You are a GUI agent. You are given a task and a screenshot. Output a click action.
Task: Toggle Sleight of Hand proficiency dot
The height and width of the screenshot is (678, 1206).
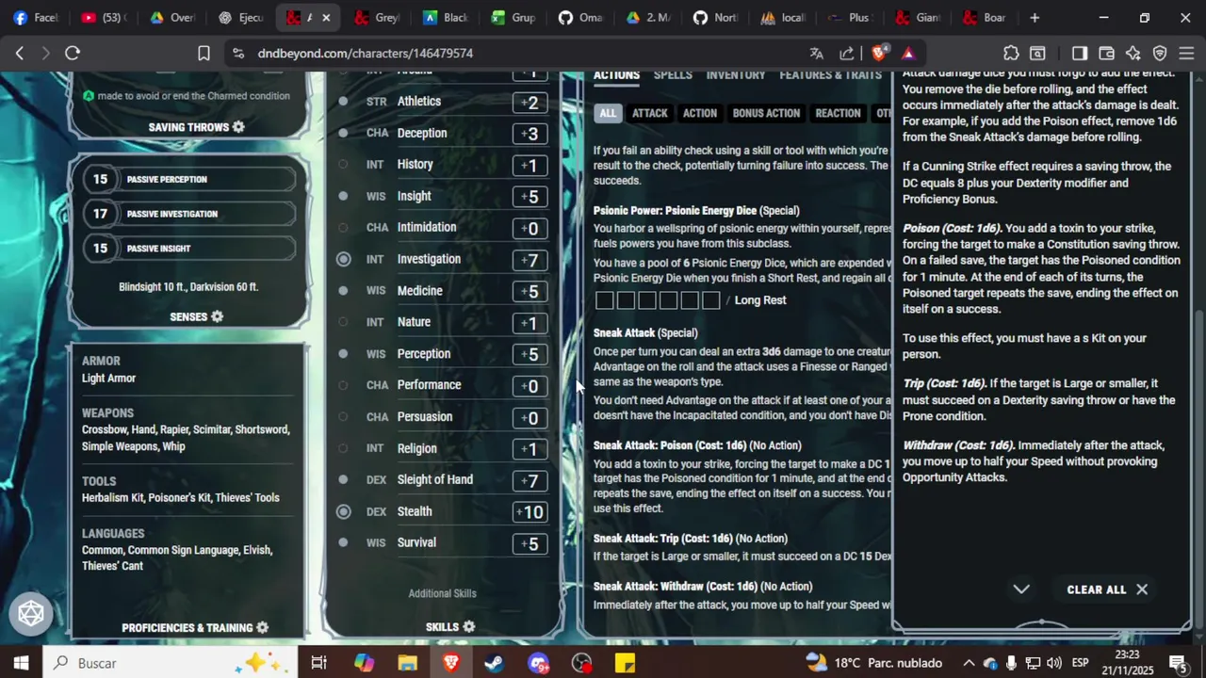[343, 479]
